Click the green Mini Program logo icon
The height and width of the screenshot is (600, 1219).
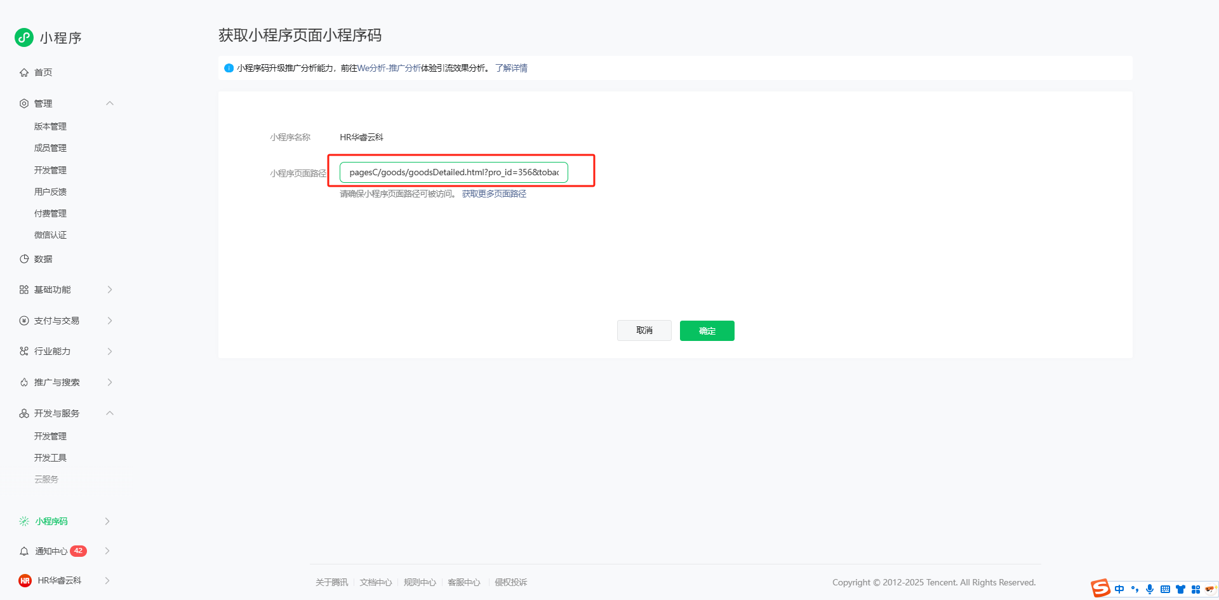pos(24,37)
